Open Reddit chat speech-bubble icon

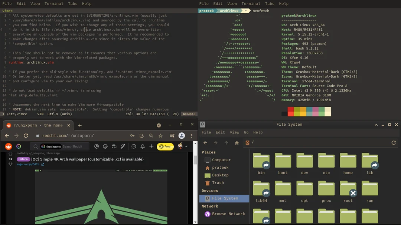click(134, 146)
